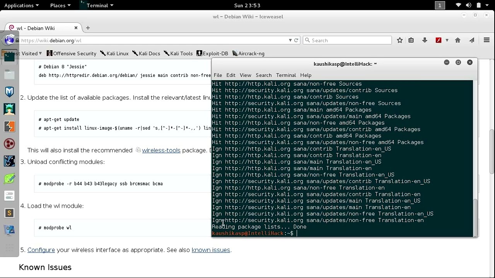Minimize the terminal window
This screenshot has width=495, height=278.
447,63
